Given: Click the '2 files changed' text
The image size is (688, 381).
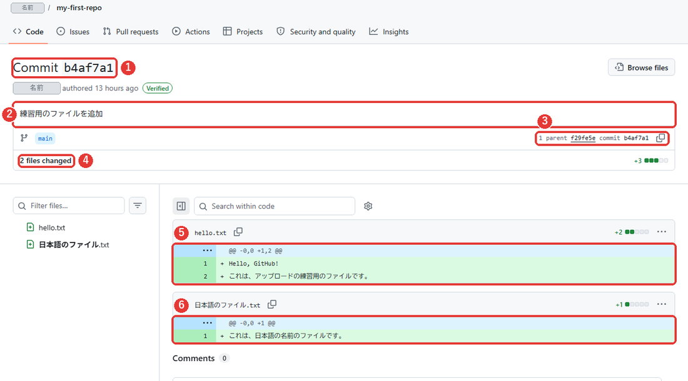Looking at the screenshot, I should click(x=46, y=161).
